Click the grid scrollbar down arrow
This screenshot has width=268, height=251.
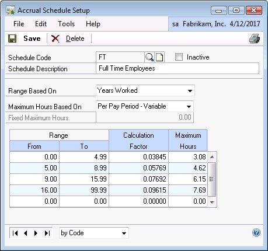point(212,202)
